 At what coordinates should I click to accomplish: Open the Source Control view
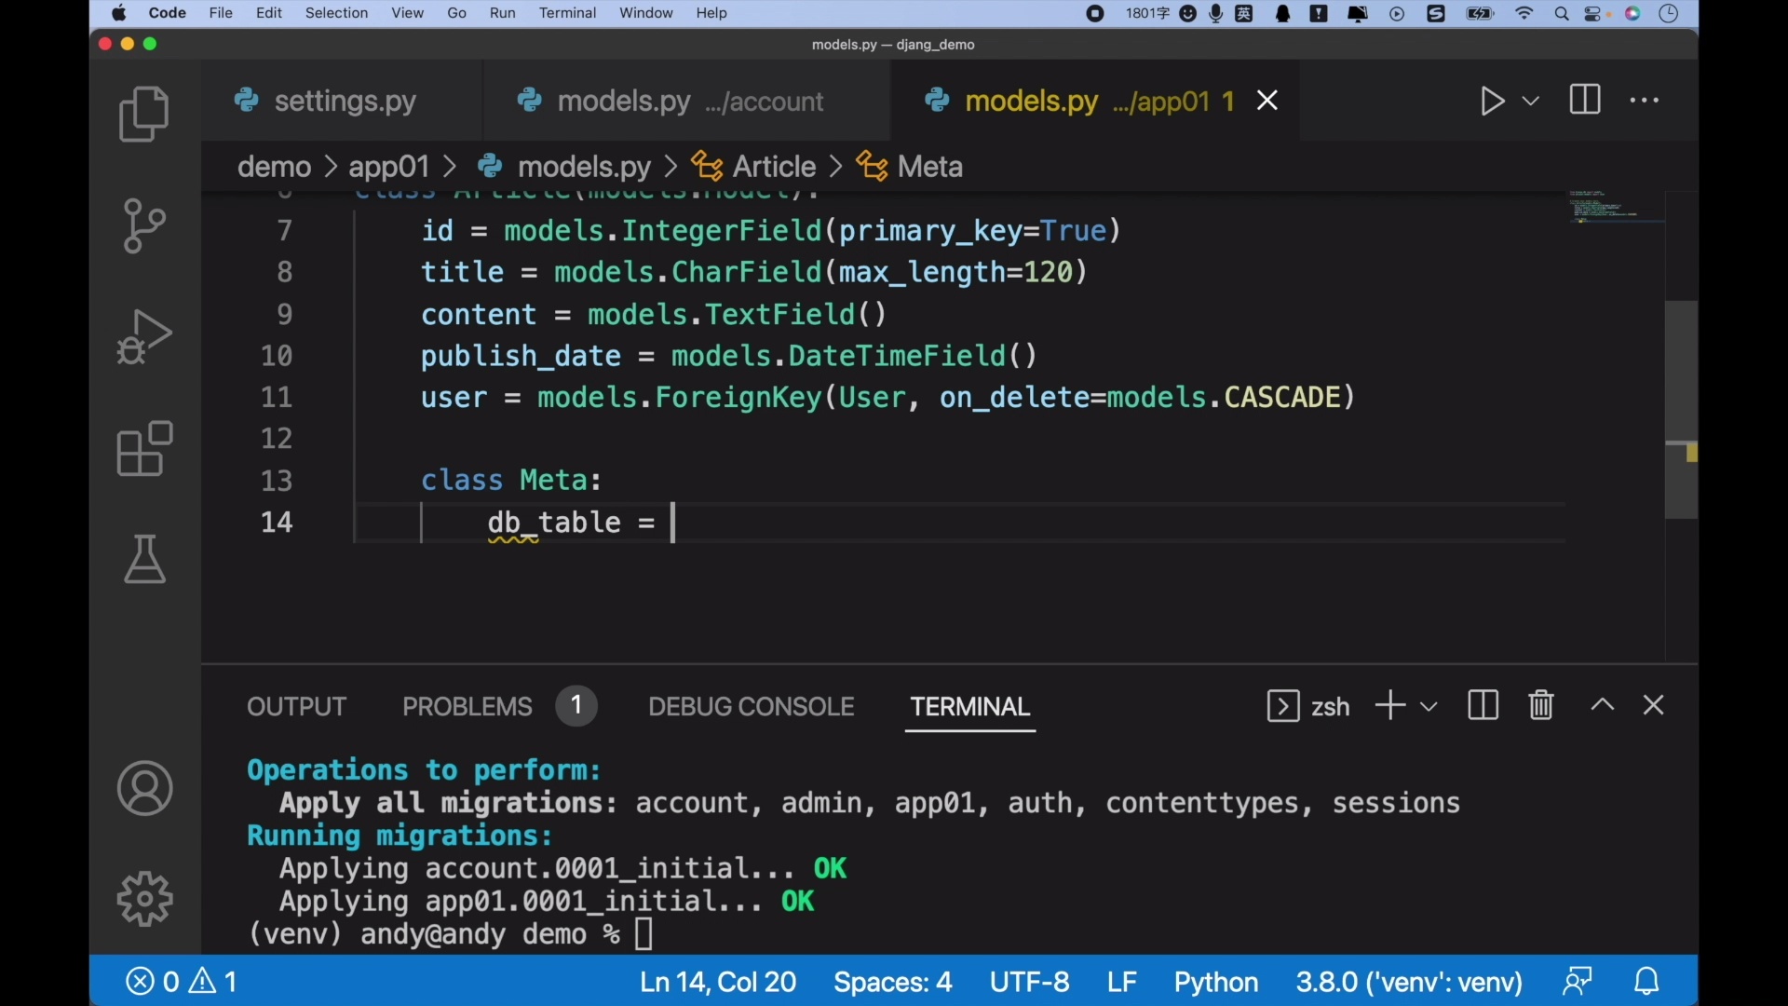coord(143,225)
